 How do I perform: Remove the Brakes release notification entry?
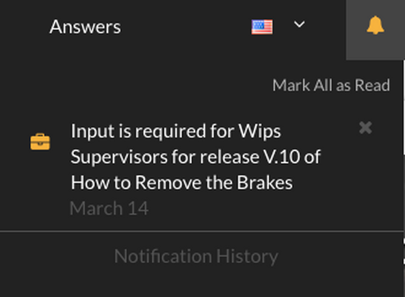[x=365, y=127]
